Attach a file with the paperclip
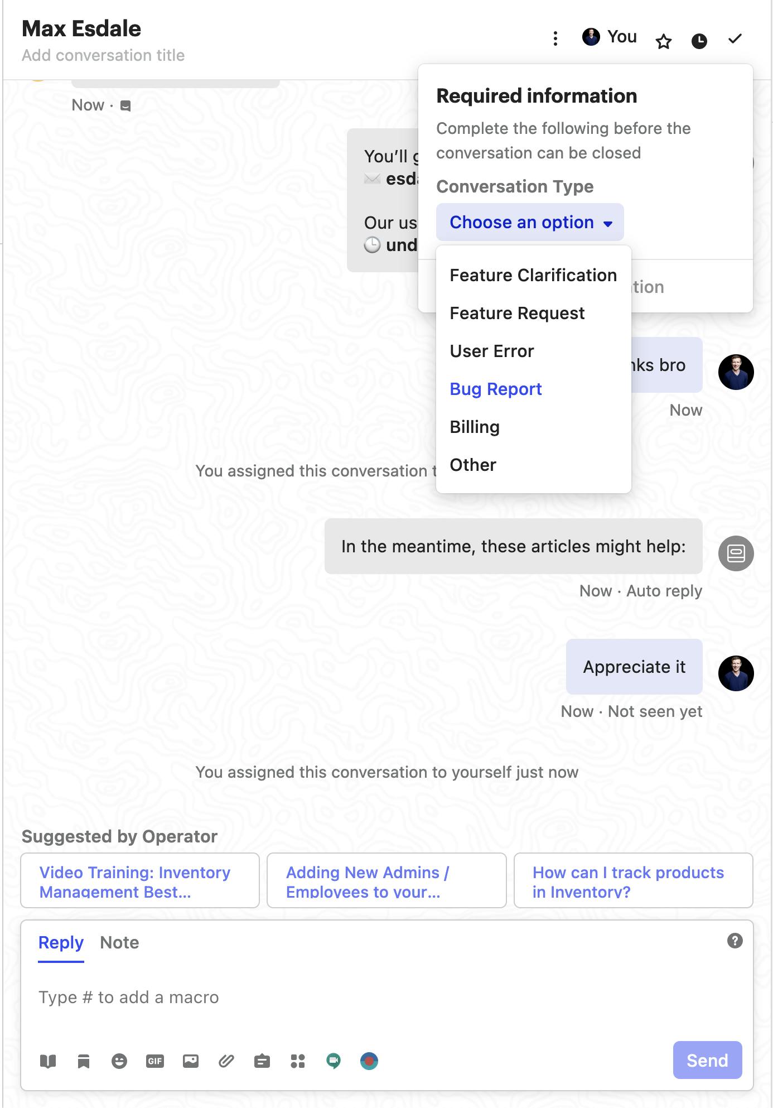 click(226, 1061)
